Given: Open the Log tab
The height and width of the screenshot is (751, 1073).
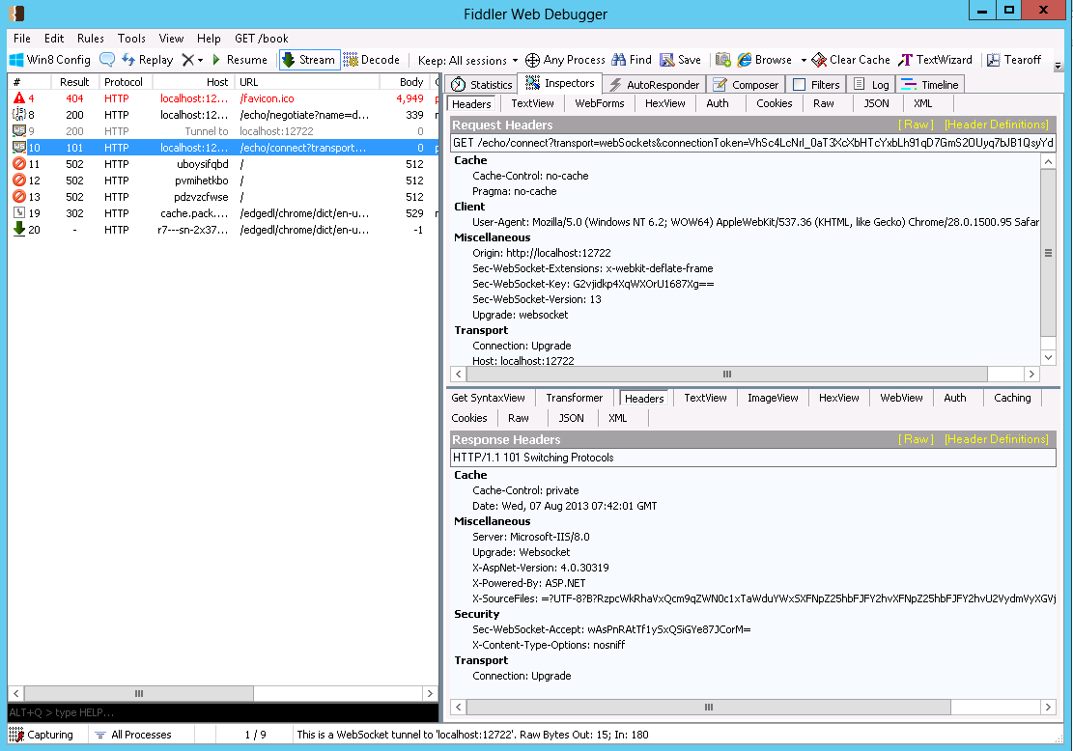Looking at the screenshot, I should [x=872, y=85].
